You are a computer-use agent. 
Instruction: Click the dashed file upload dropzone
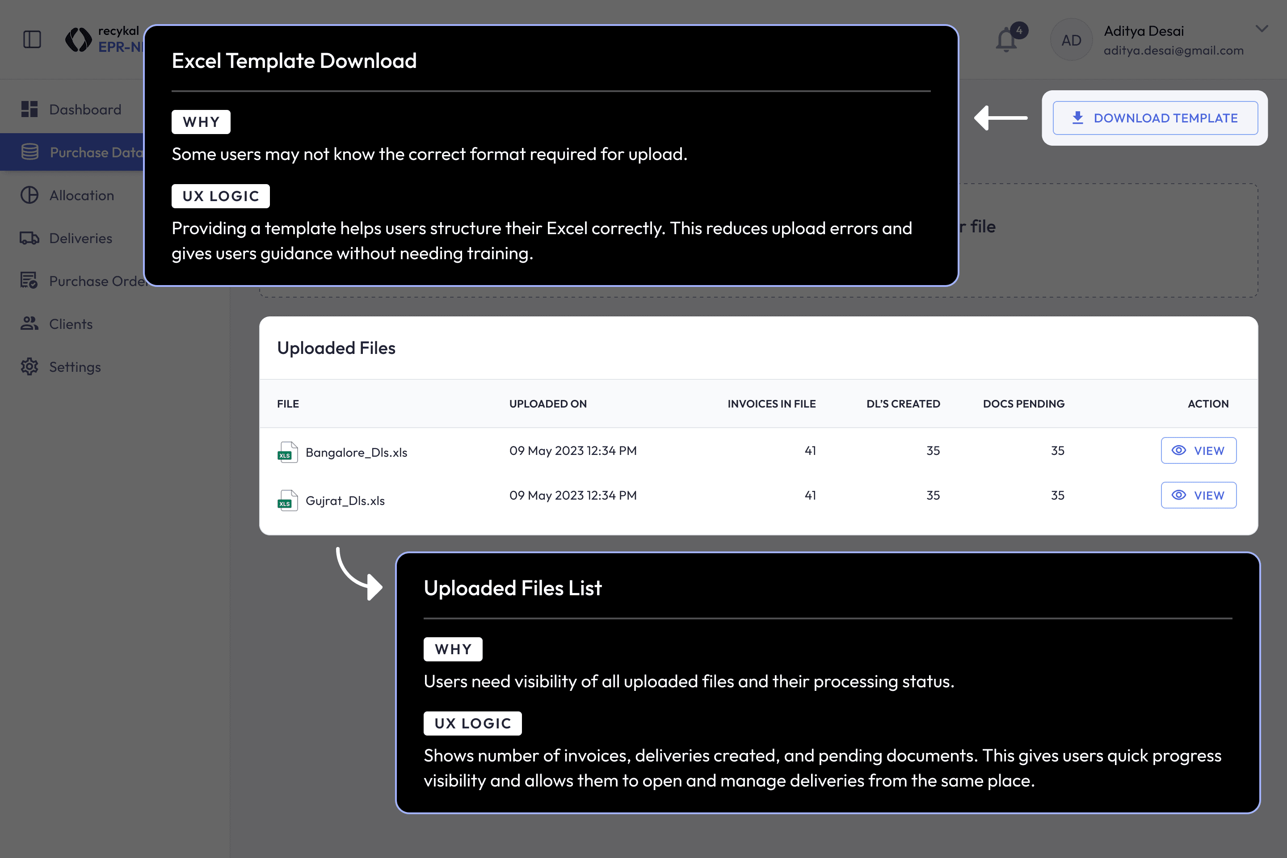click(x=1105, y=241)
